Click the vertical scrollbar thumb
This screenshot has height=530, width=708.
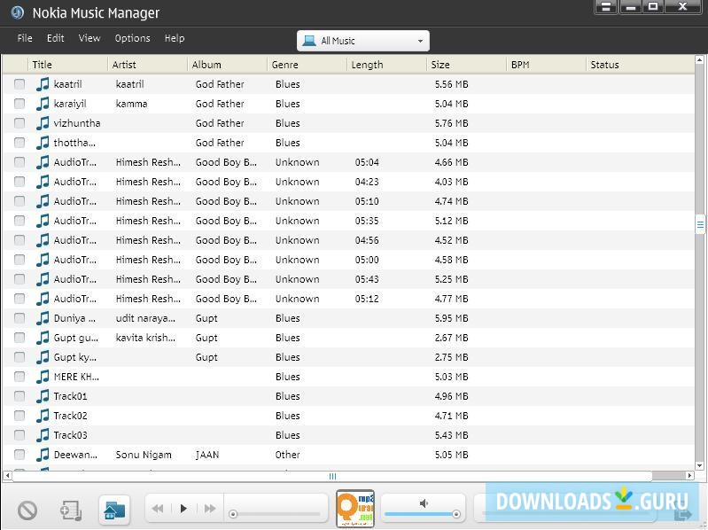(x=700, y=224)
